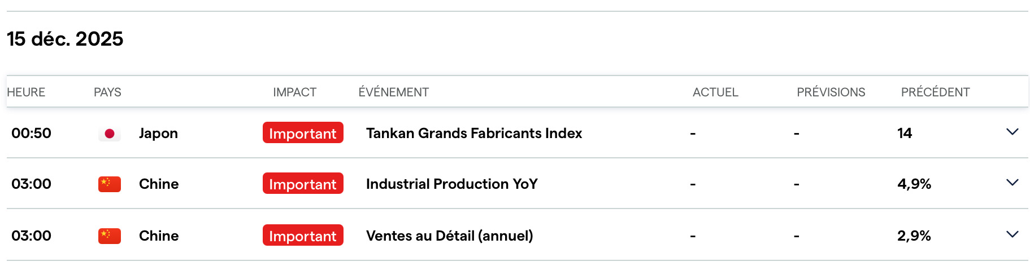
Task: Click the ÉVÉNEMENT column header
Action: tap(393, 92)
